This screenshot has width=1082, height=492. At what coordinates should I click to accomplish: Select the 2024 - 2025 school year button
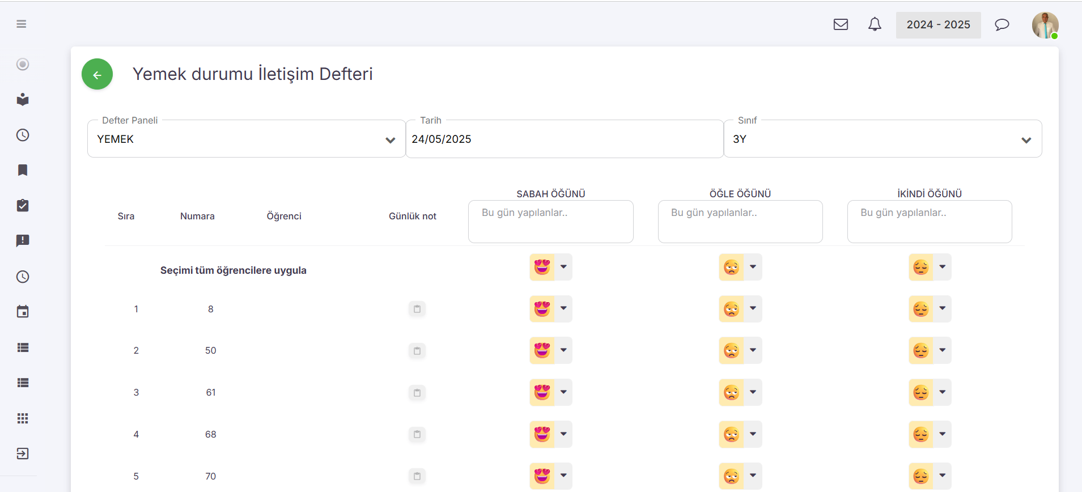(938, 25)
